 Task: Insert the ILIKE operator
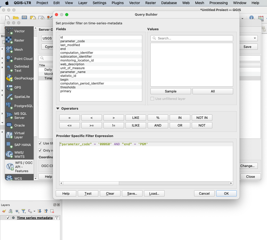pyautogui.click(x=136, y=125)
